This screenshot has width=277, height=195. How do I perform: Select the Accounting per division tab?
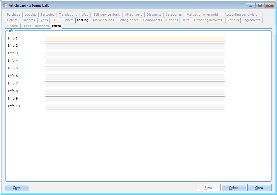(242, 15)
